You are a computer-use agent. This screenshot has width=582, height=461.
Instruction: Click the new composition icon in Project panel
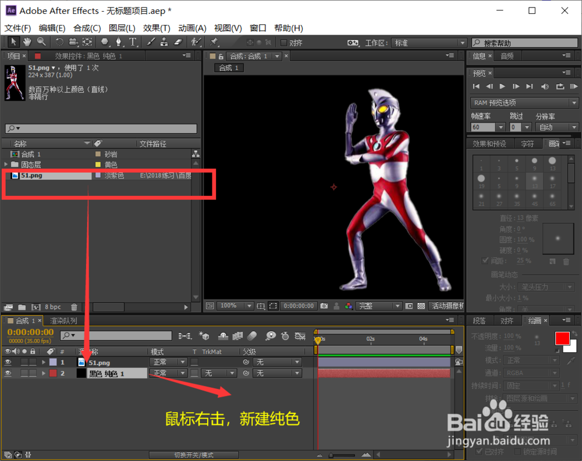click(x=36, y=307)
